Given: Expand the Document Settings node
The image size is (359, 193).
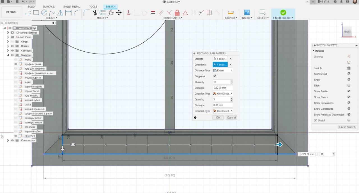Looking at the screenshot, I should (8, 33).
